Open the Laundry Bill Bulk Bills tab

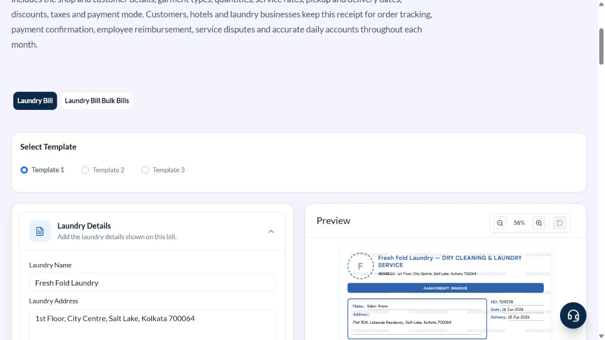pos(97,101)
